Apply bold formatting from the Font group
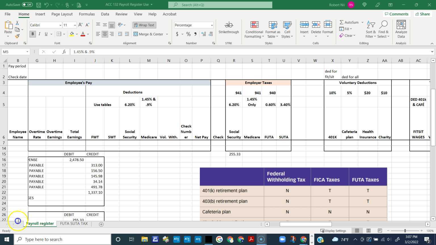The image size is (436, 245). 32,34
